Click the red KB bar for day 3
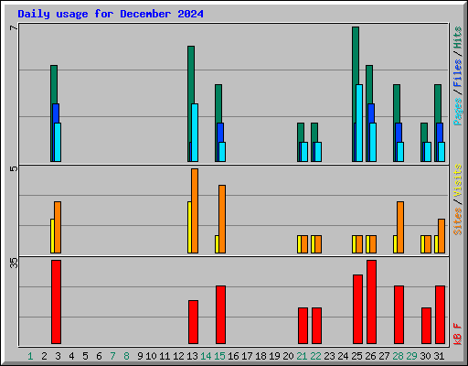The width and height of the screenshot is (468, 366). pyautogui.click(x=56, y=302)
